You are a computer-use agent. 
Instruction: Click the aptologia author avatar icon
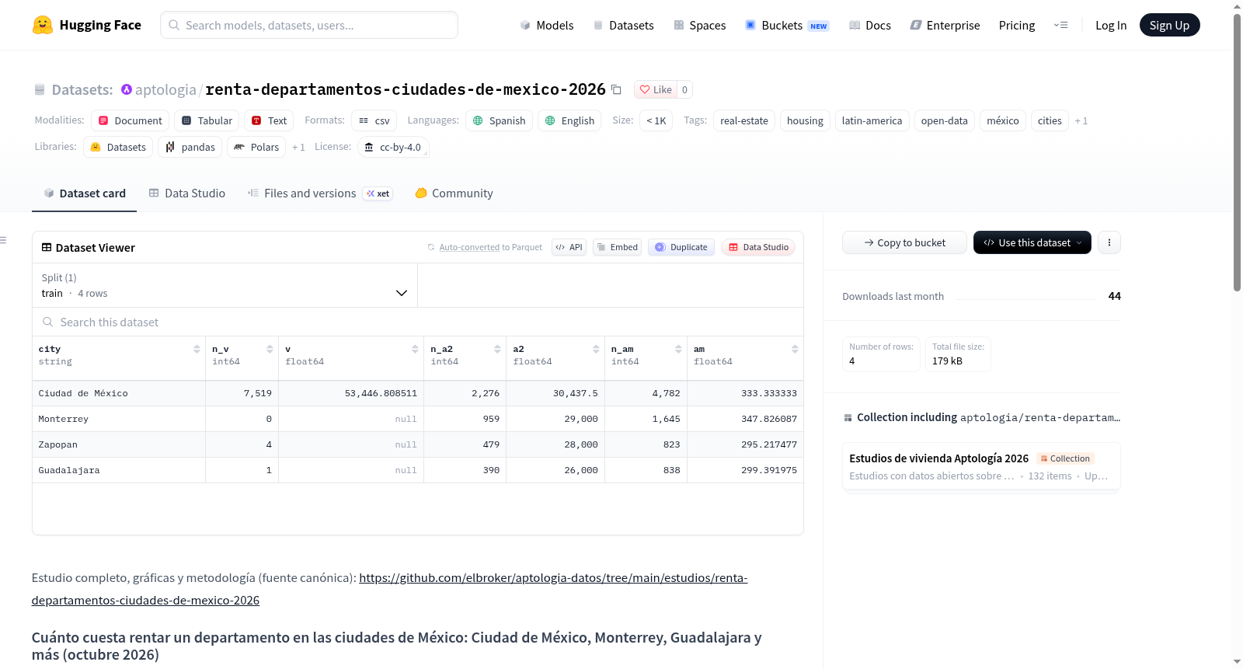[127, 89]
